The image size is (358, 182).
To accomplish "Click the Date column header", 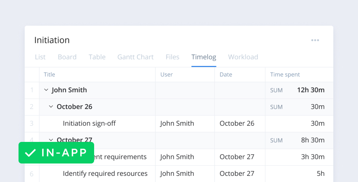I will (226, 75).
